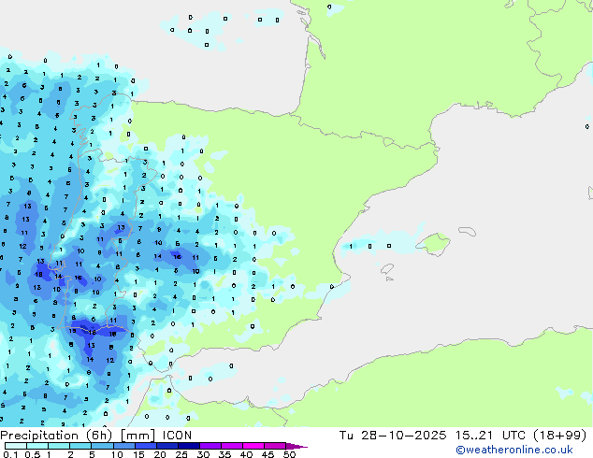Click the 'Precipitation (6h) [mm] ICON' title
Image resolution: width=593 pixels, height=458 pixels.
click(96, 436)
